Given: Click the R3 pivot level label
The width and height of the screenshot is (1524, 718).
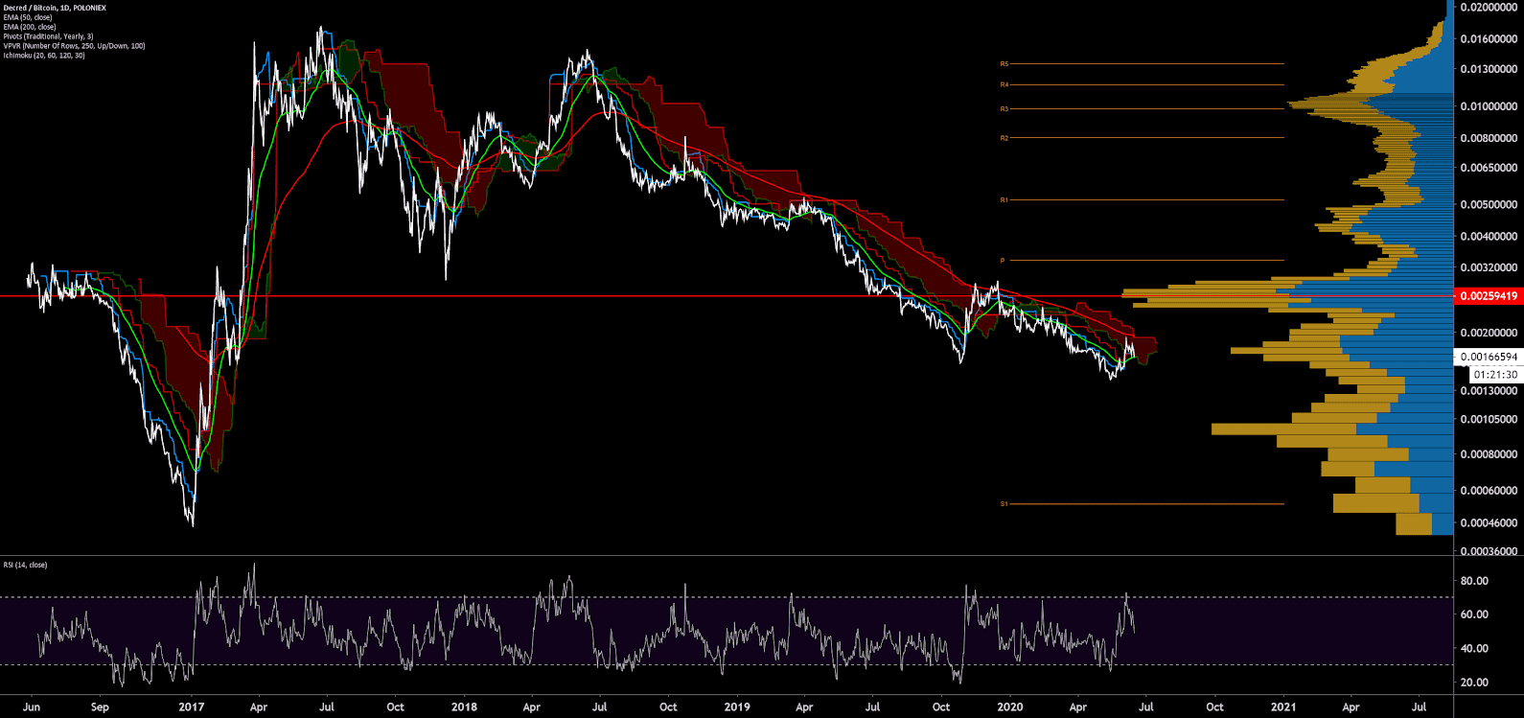Looking at the screenshot, I should tap(1004, 109).
